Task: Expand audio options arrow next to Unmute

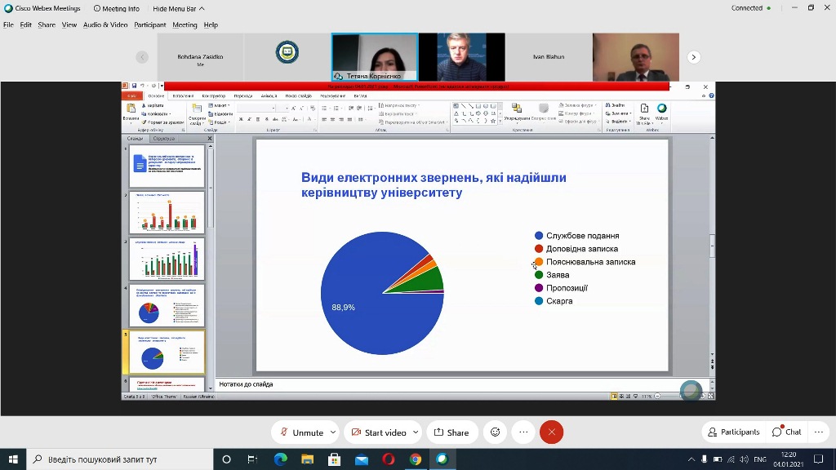Action: point(331,432)
